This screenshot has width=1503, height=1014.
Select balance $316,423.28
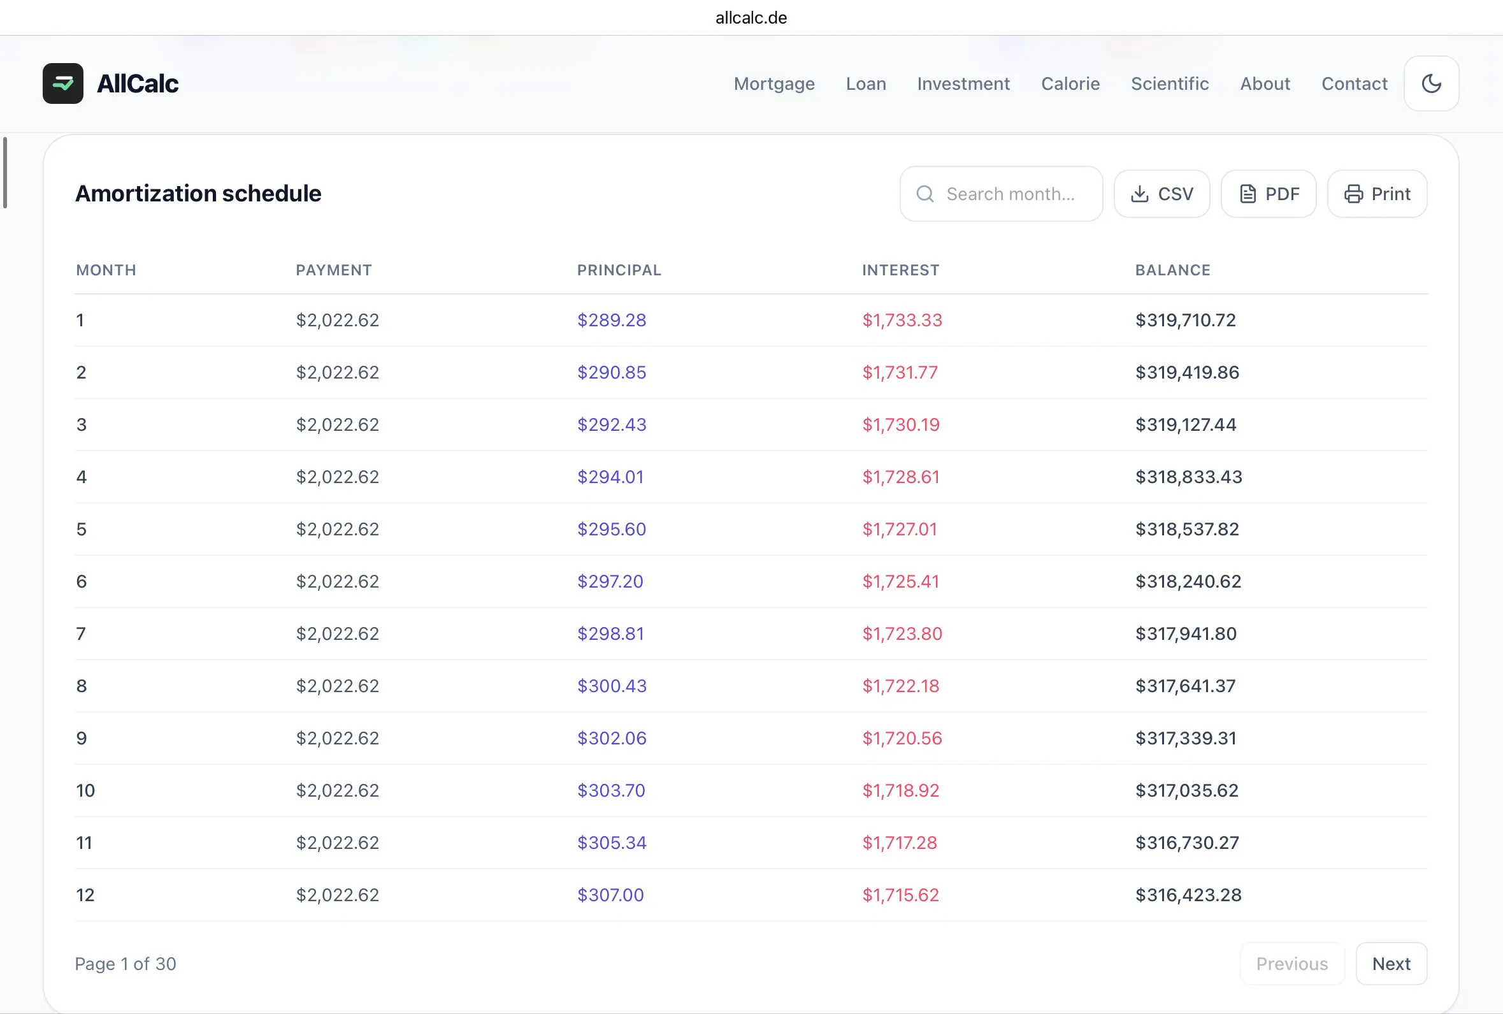1188,895
